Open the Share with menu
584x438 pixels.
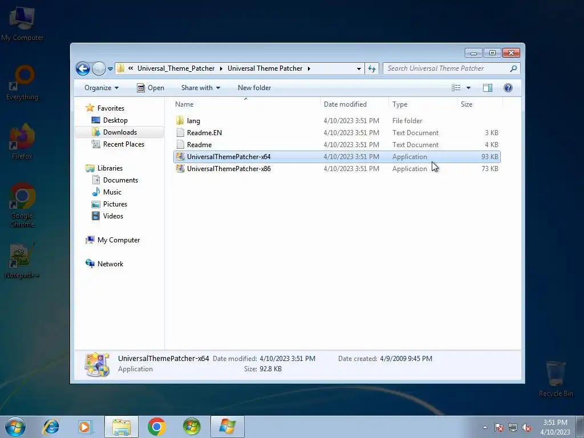tap(200, 88)
